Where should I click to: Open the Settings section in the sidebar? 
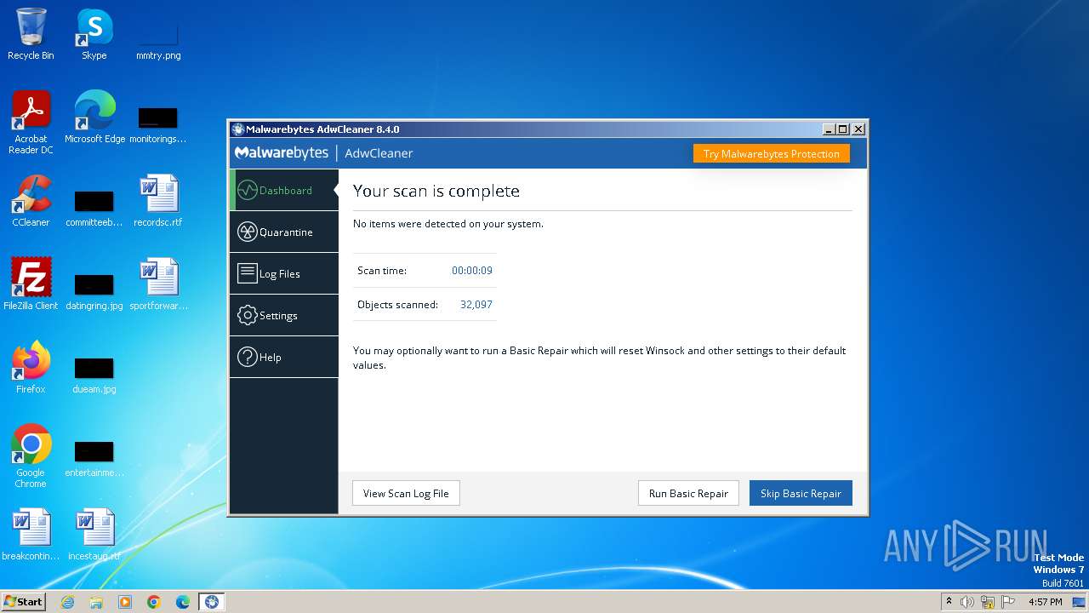(x=284, y=315)
